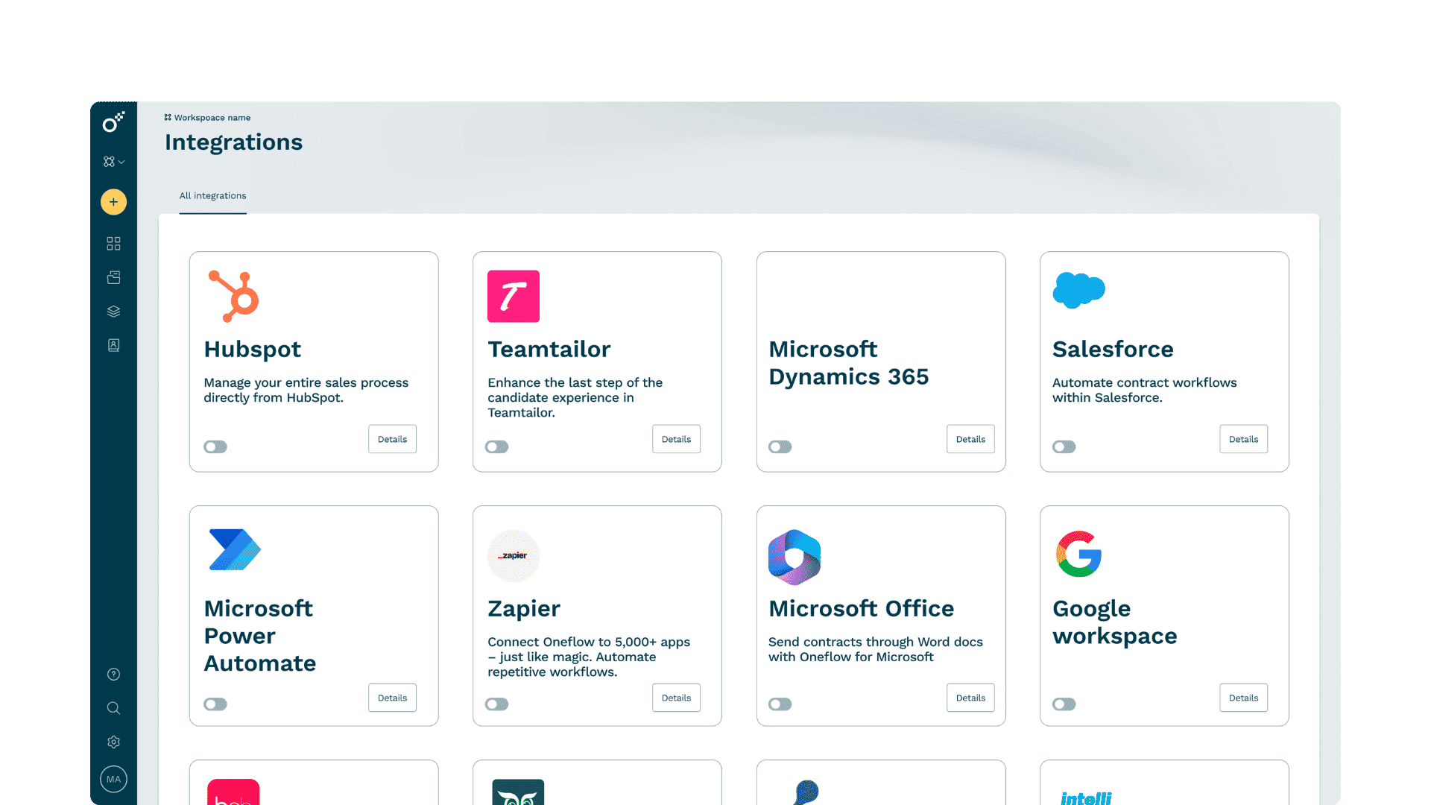The width and height of the screenshot is (1431, 805).
Task: Click the Integrations page heading
Action: tap(233, 142)
